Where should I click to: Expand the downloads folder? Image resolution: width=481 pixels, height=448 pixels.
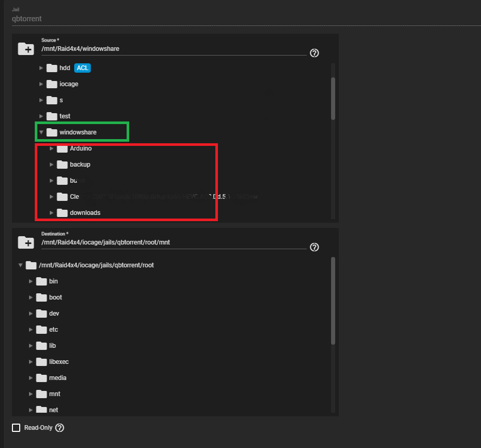(51, 213)
